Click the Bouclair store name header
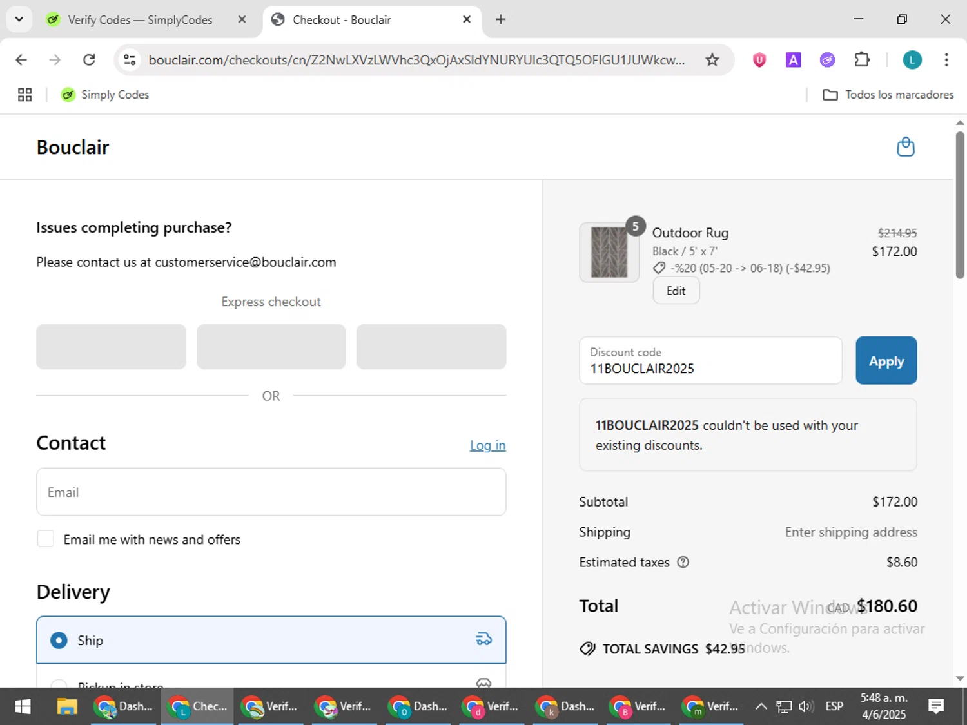The height and width of the screenshot is (725, 967). (x=73, y=147)
